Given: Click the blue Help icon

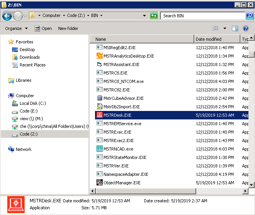Looking at the screenshot, I should pos(245,28).
